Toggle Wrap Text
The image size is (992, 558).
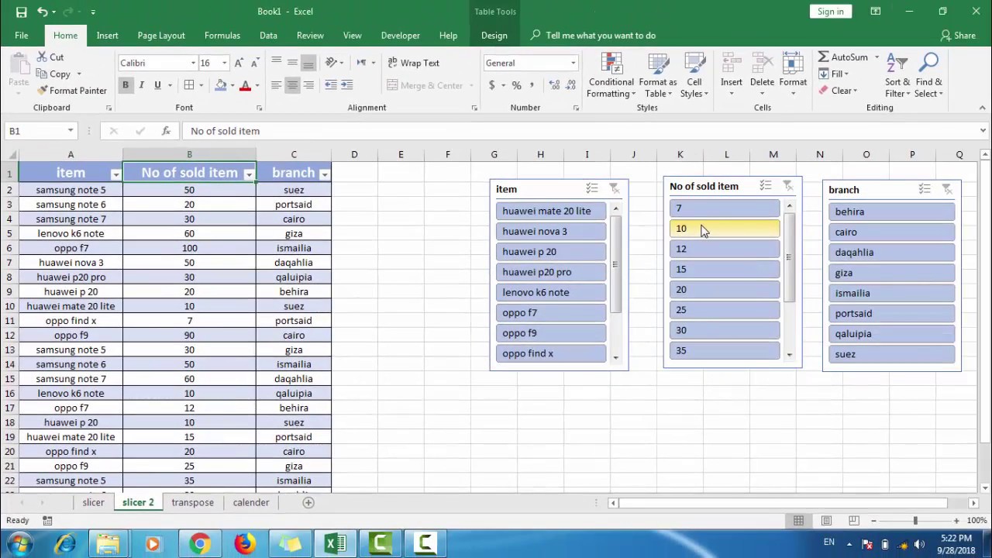413,63
